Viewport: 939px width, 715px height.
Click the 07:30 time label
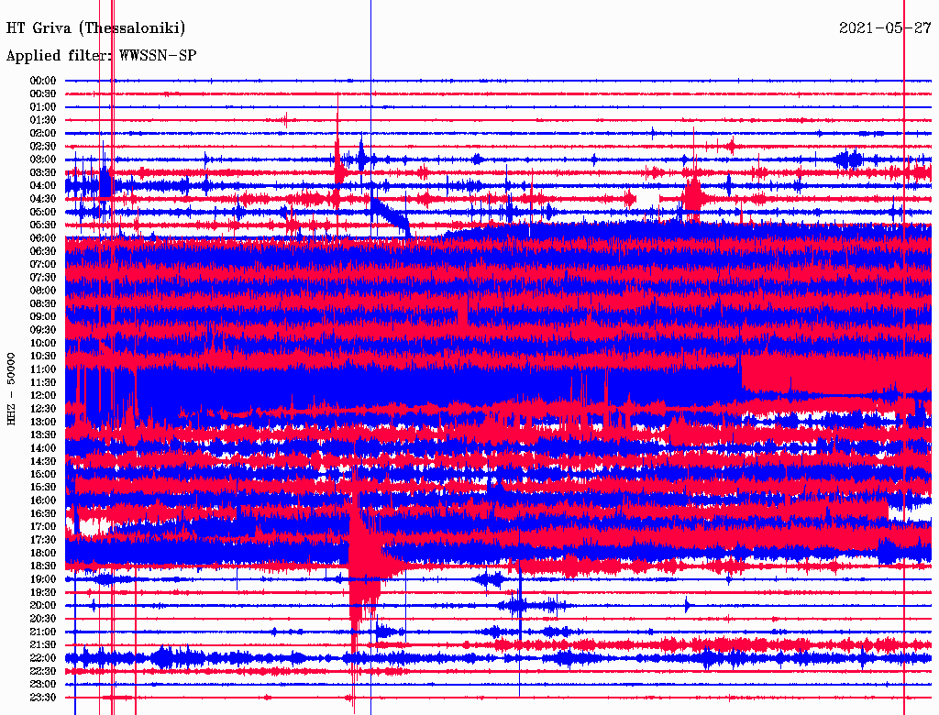43,277
